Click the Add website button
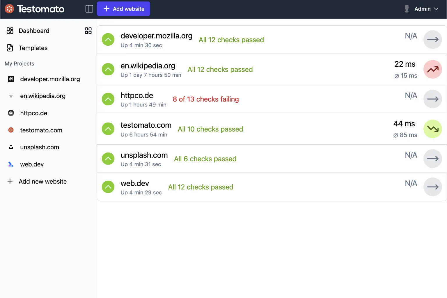The width and height of the screenshot is (447, 298). [123, 9]
